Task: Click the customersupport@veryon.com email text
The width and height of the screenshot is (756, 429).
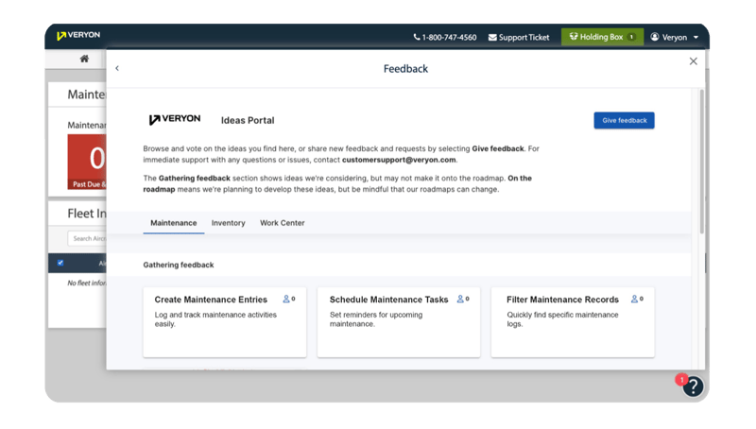Action: (399, 160)
